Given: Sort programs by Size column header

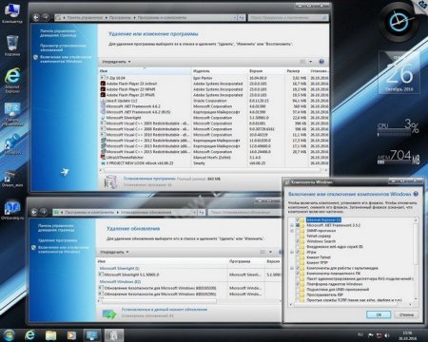Looking at the screenshot, I should coord(296,71).
